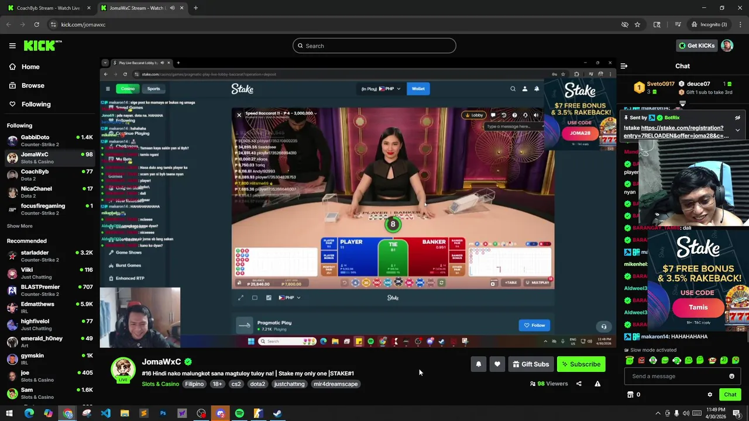This screenshot has width=749, height=421.
Task: Open system tray volume icon
Action: (686, 413)
